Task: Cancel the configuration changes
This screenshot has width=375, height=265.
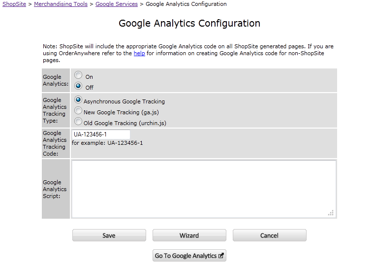Action: coord(269,235)
